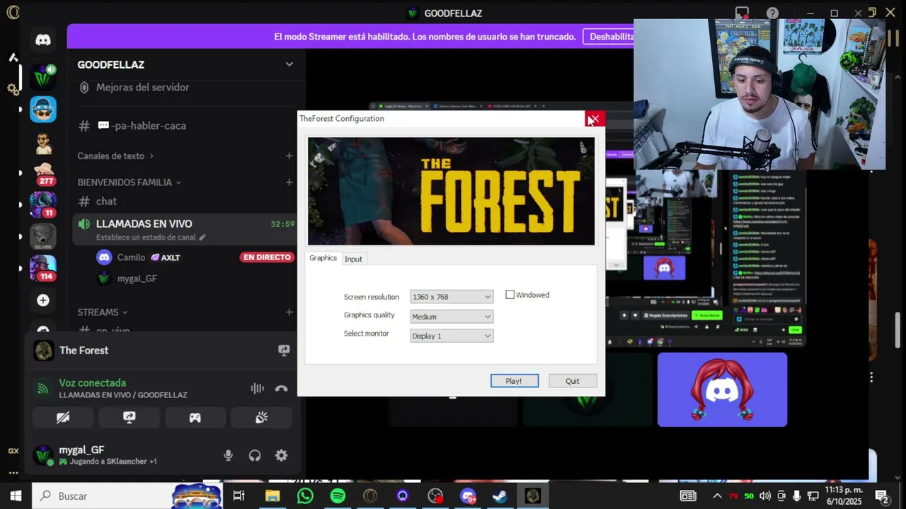Click the Quit button
The image size is (906, 509).
573,381
